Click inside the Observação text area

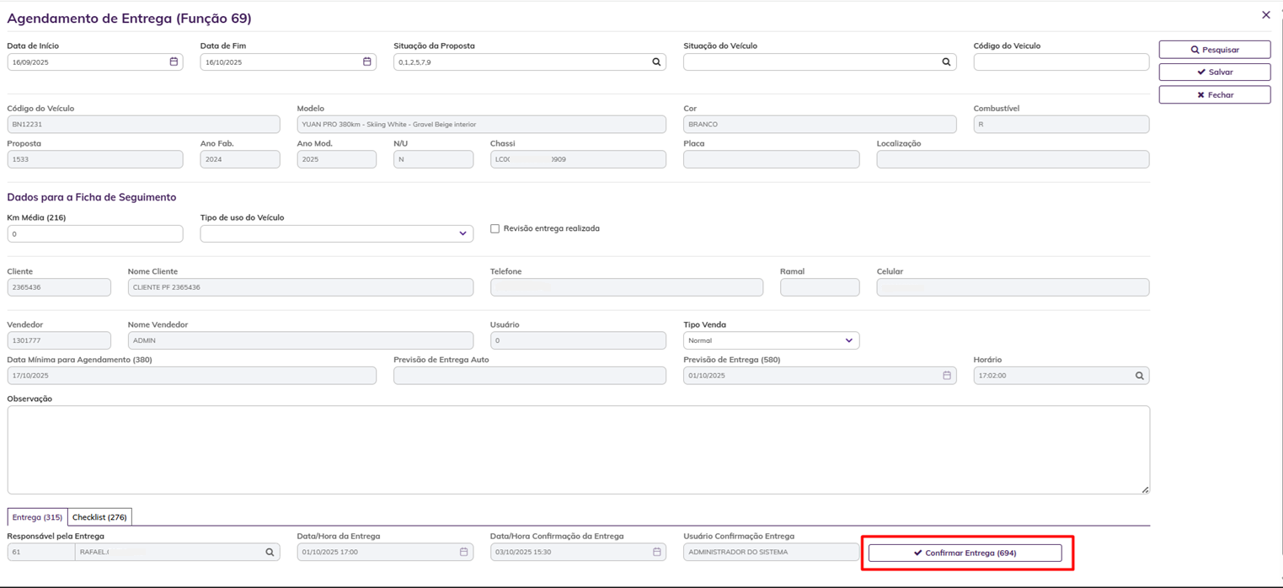point(578,450)
